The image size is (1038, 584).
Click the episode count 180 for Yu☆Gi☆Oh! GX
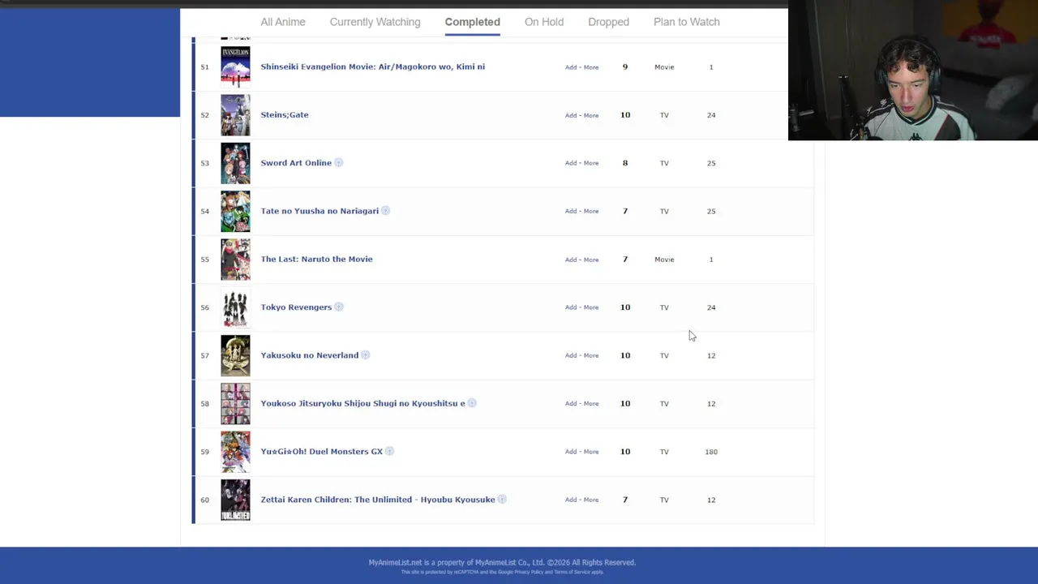(711, 452)
